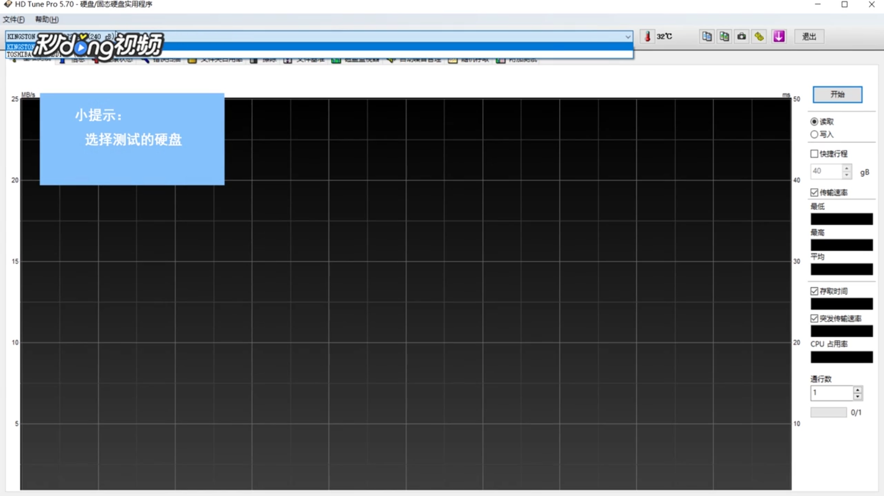Choose the TOSHIBA drive from list
884x496 pixels.
[x=319, y=54]
